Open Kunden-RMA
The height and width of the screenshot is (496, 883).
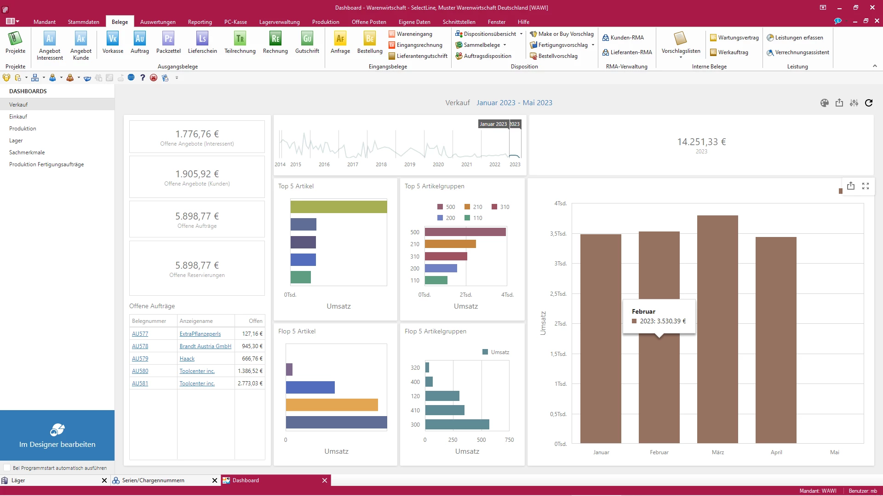pos(623,38)
